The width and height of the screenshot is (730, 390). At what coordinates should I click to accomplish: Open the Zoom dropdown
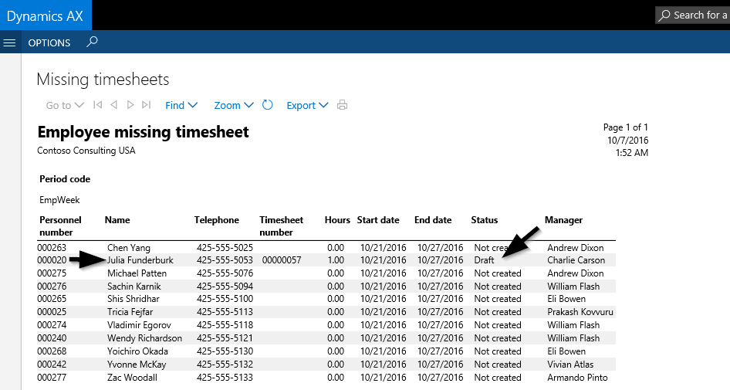click(234, 105)
